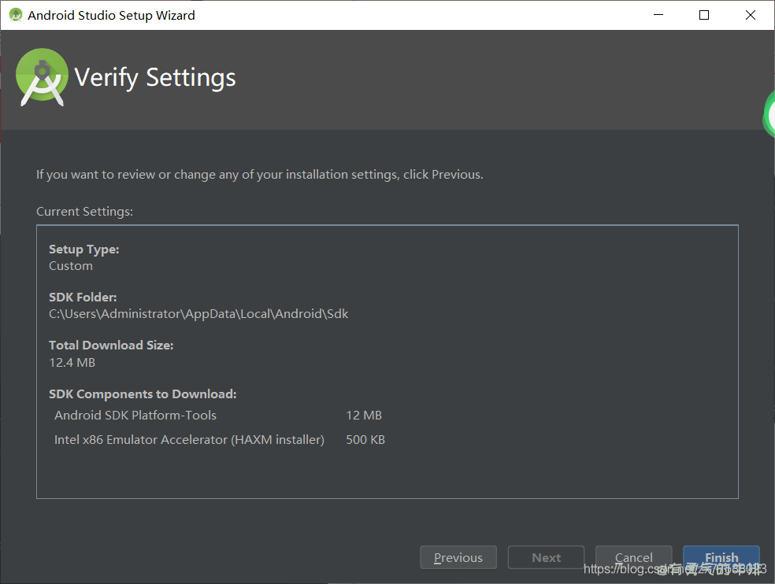Viewport: 775px width, 584px height.
Task: Click the disabled Next button
Action: (546, 557)
